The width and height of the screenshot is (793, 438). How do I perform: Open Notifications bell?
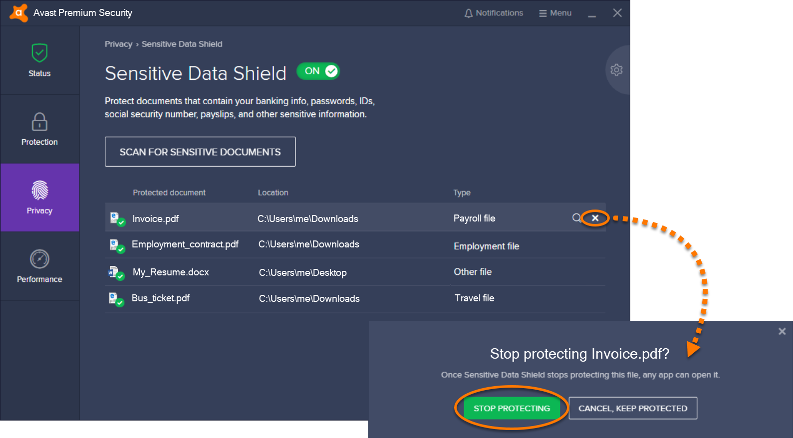pyautogui.click(x=494, y=13)
